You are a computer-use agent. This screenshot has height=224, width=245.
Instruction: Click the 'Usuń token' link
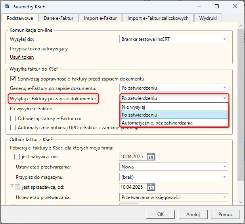click(22, 57)
